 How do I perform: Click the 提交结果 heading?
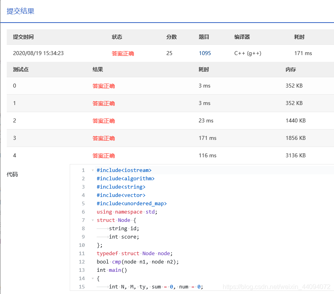click(x=21, y=11)
